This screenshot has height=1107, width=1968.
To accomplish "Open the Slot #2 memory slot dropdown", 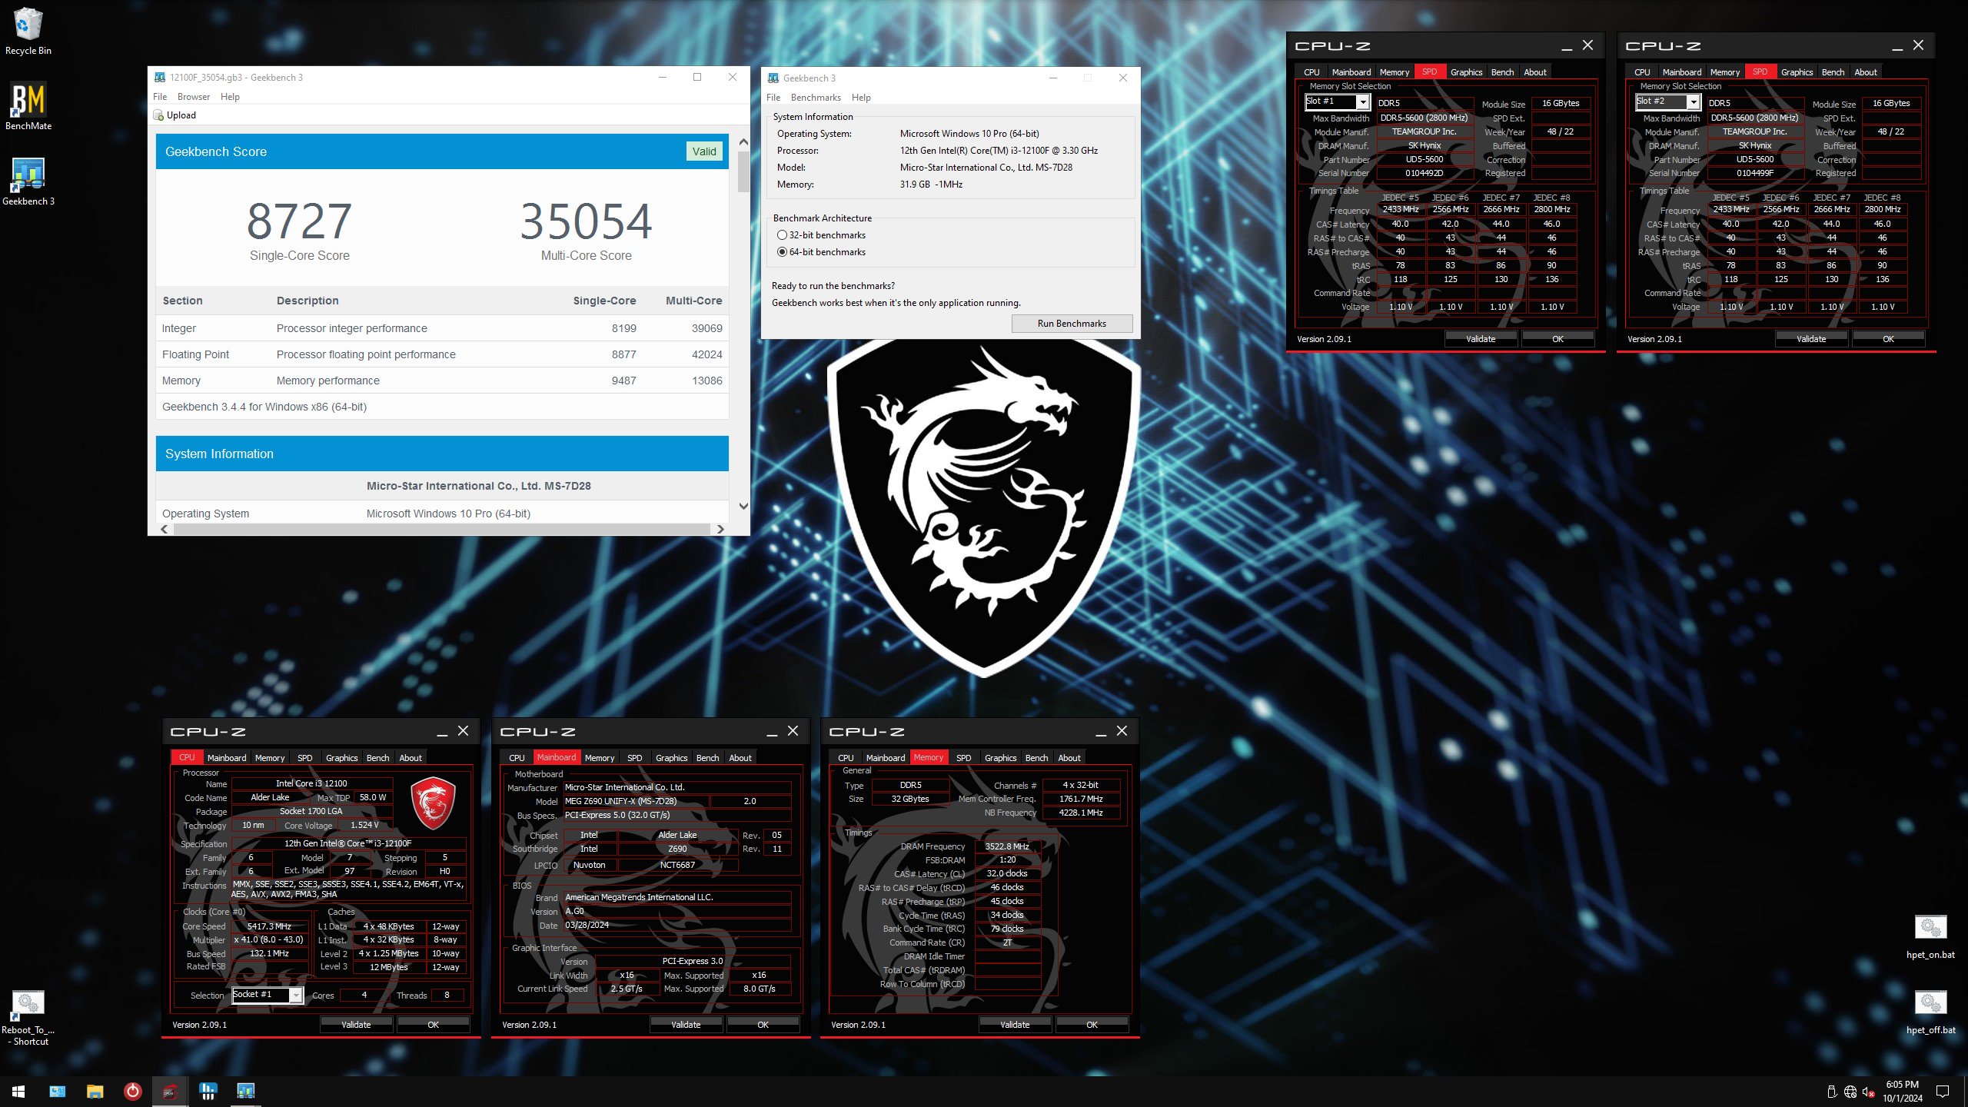I will (1694, 101).
